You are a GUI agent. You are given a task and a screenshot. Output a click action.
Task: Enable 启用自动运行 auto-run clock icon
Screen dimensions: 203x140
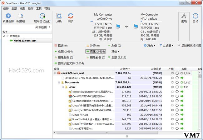(42, 16)
